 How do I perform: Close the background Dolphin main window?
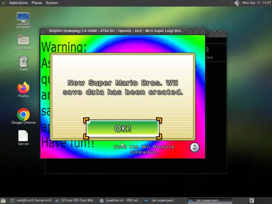pos(224,33)
